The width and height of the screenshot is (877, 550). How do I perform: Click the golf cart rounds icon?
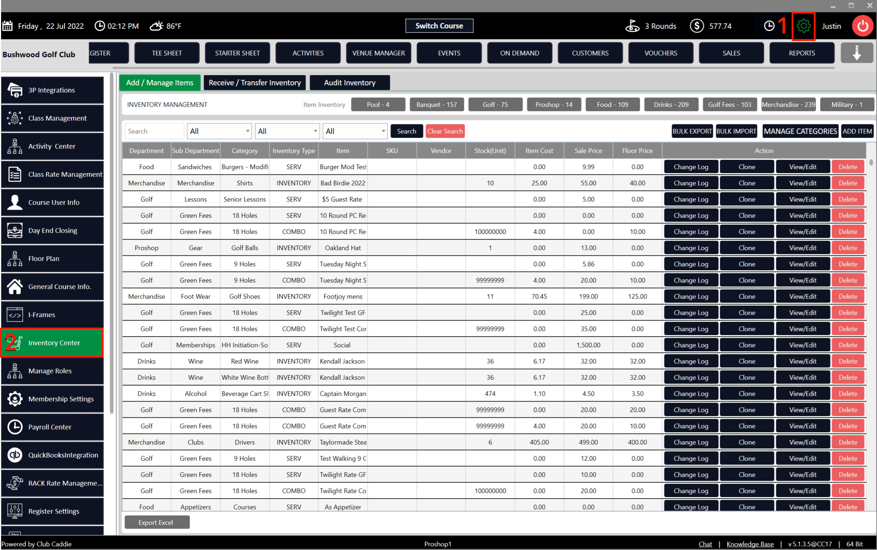pyautogui.click(x=632, y=26)
